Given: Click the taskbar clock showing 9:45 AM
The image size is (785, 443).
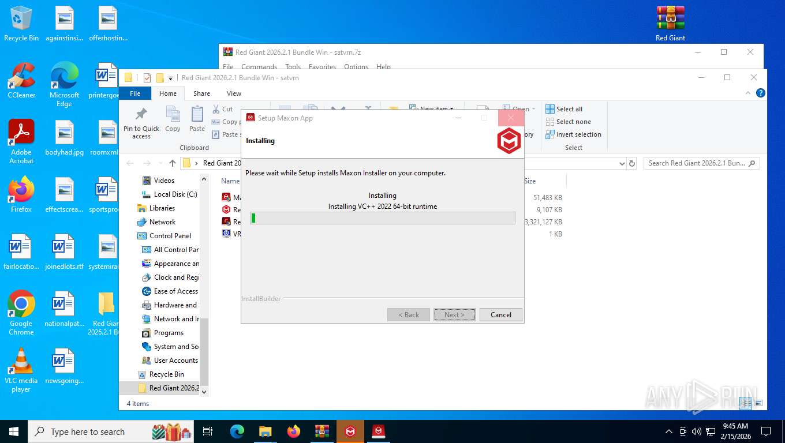Looking at the screenshot, I should pyautogui.click(x=735, y=431).
